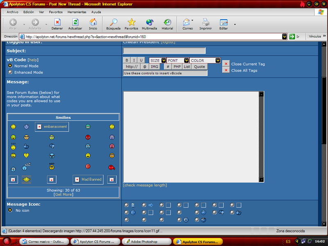The height and width of the screenshot is (246, 328).
Task: Select the Enhanced Mode radio button
Action: 10,72
